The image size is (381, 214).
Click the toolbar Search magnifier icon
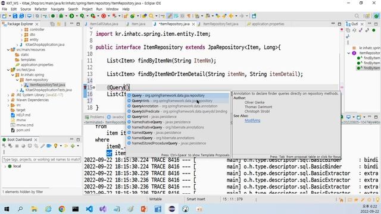(x=151, y=16)
